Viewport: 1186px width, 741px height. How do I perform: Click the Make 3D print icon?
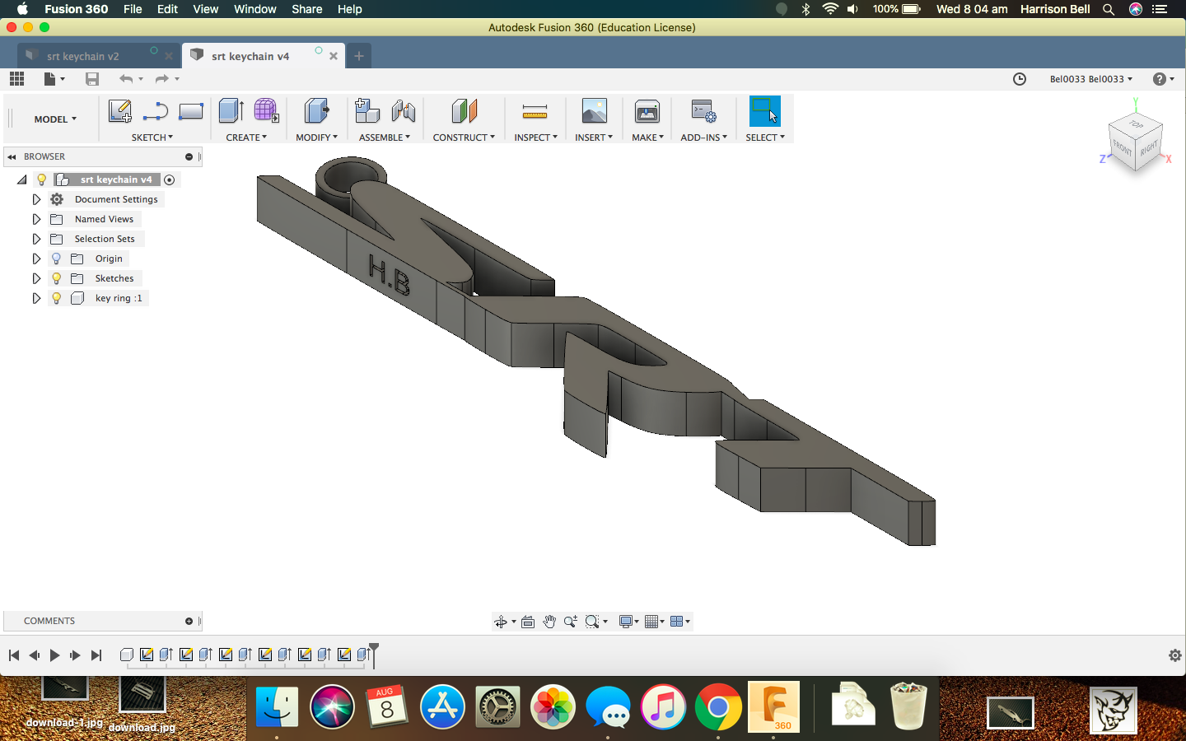pyautogui.click(x=647, y=111)
